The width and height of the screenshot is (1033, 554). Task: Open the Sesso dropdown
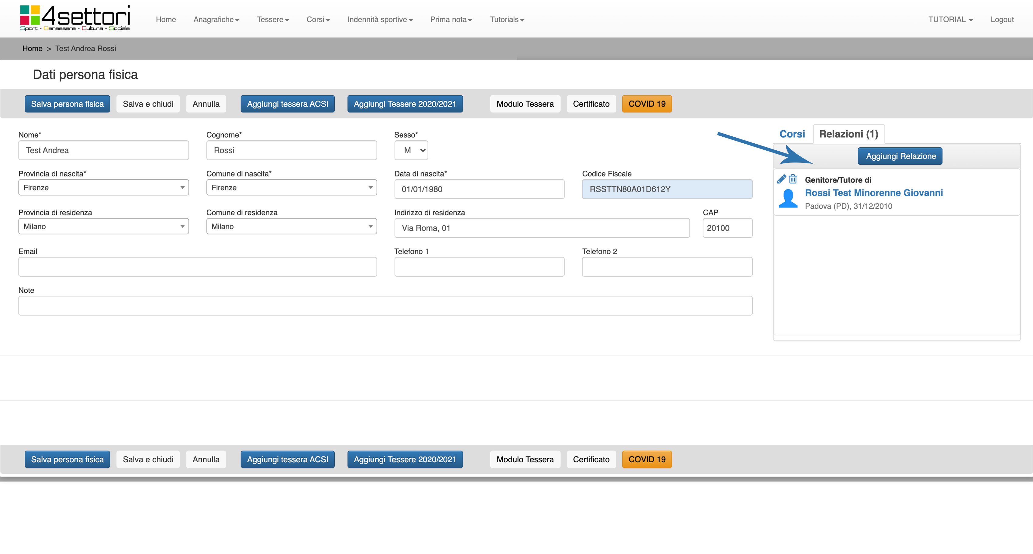411,150
